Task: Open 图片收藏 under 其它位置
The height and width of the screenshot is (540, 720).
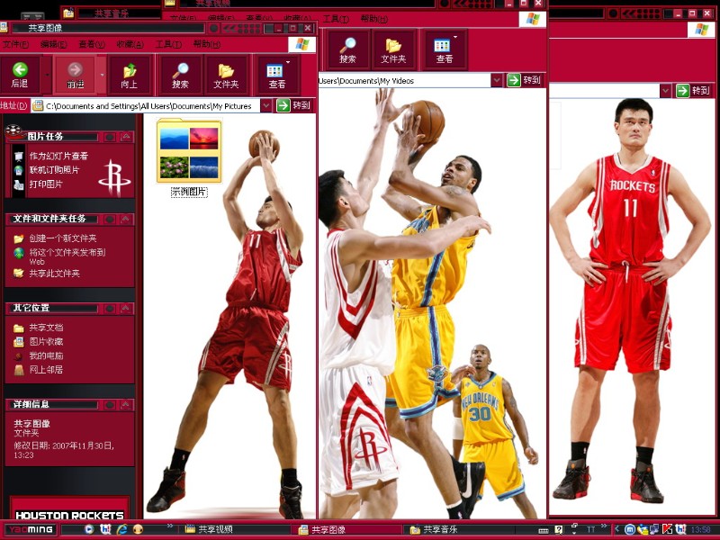Action: pyautogui.click(x=46, y=342)
